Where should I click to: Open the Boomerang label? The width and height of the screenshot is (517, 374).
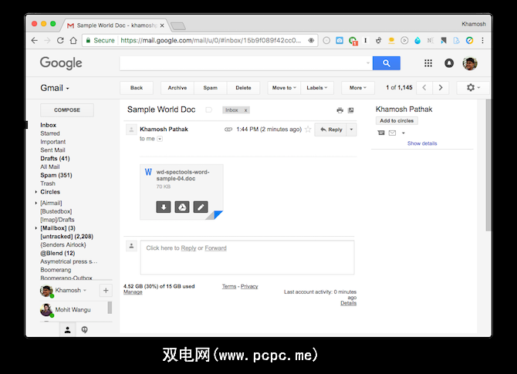(56, 270)
